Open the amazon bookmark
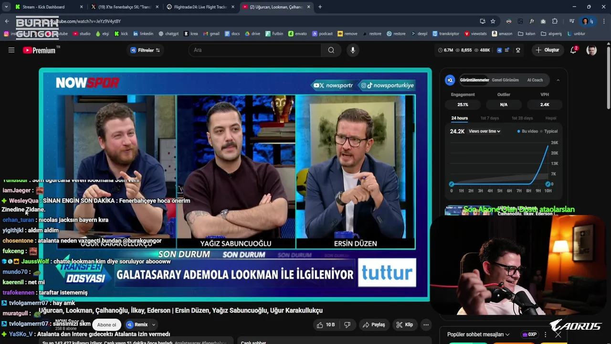Screen dimensions: 611x344 [502, 33]
